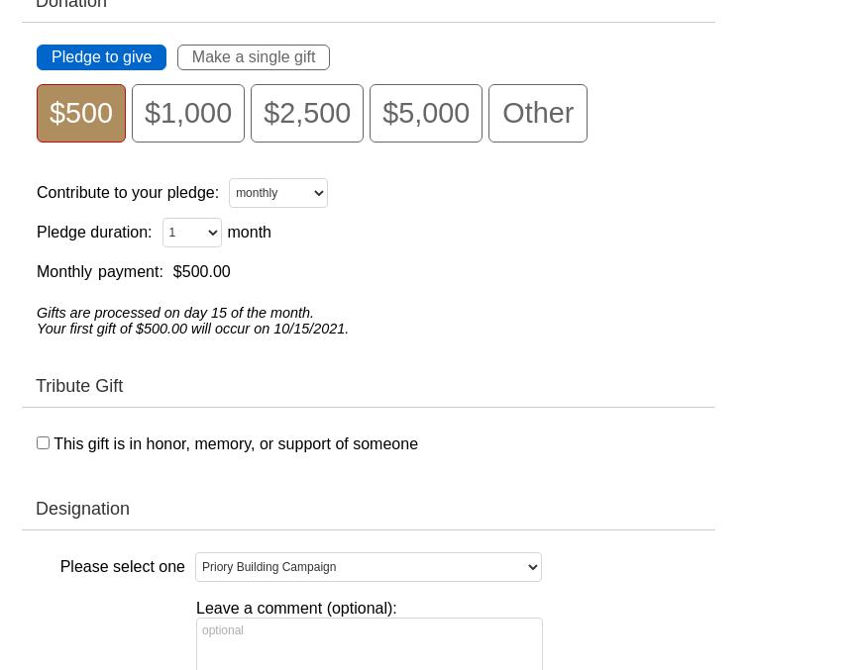Click the Other amount button
Viewport: 860px width, 670px height.
(x=537, y=113)
